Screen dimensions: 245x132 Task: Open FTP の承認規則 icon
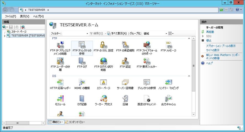pyautogui.click(x=125, y=47)
